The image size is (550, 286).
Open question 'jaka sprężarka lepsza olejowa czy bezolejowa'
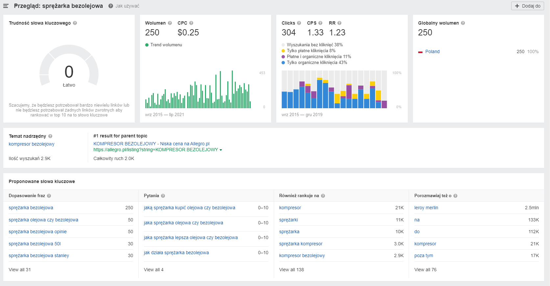191,237
